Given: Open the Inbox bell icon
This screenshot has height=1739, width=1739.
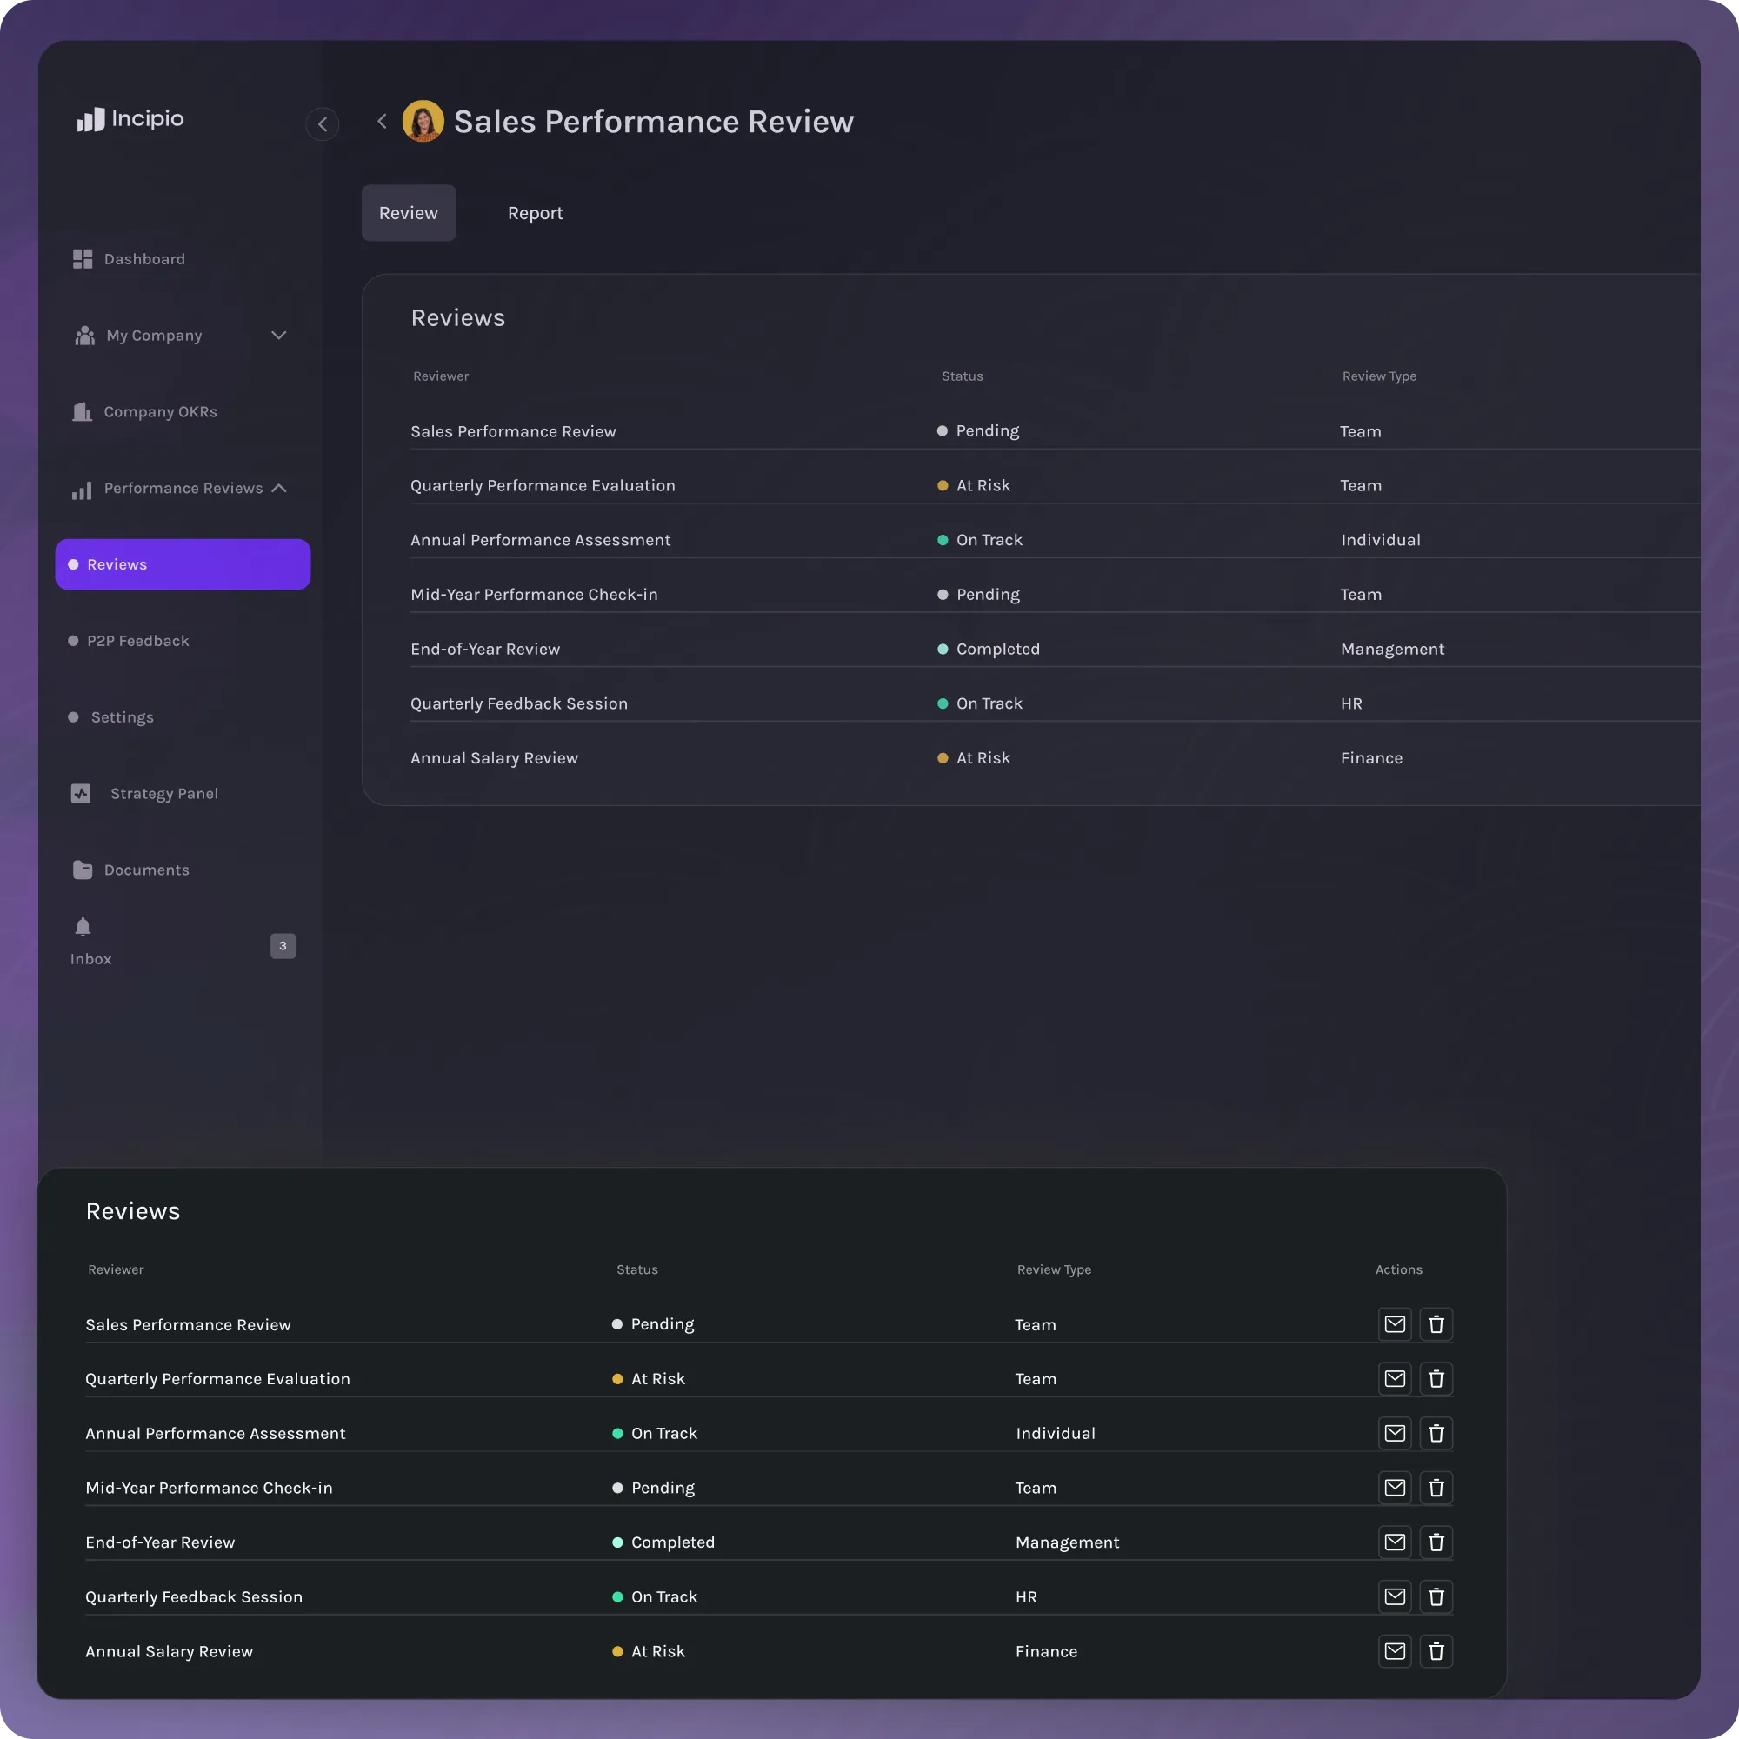Looking at the screenshot, I should [x=83, y=927].
